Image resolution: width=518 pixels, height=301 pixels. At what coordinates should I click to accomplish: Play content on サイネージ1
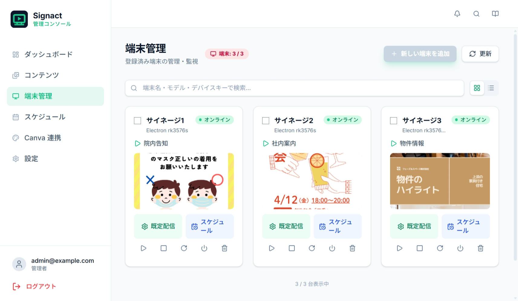143,248
